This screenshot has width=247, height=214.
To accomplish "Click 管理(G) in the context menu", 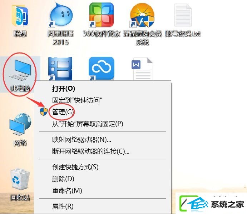I will point(103,112).
